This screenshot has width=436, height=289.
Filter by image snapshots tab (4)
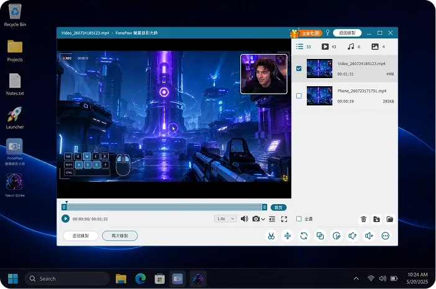tap(378, 47)
